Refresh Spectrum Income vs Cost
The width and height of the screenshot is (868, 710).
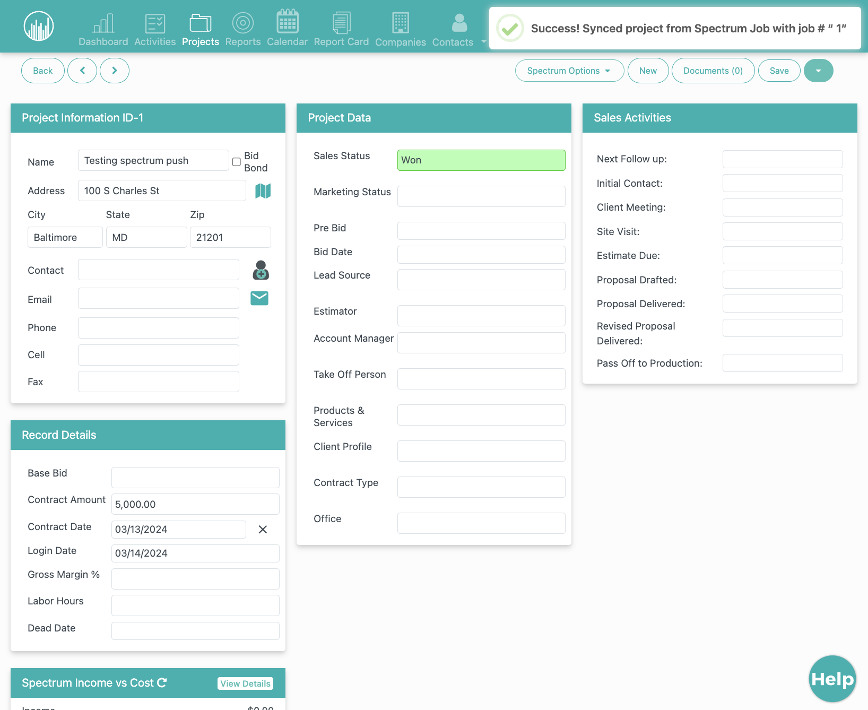tap(162, 683)
